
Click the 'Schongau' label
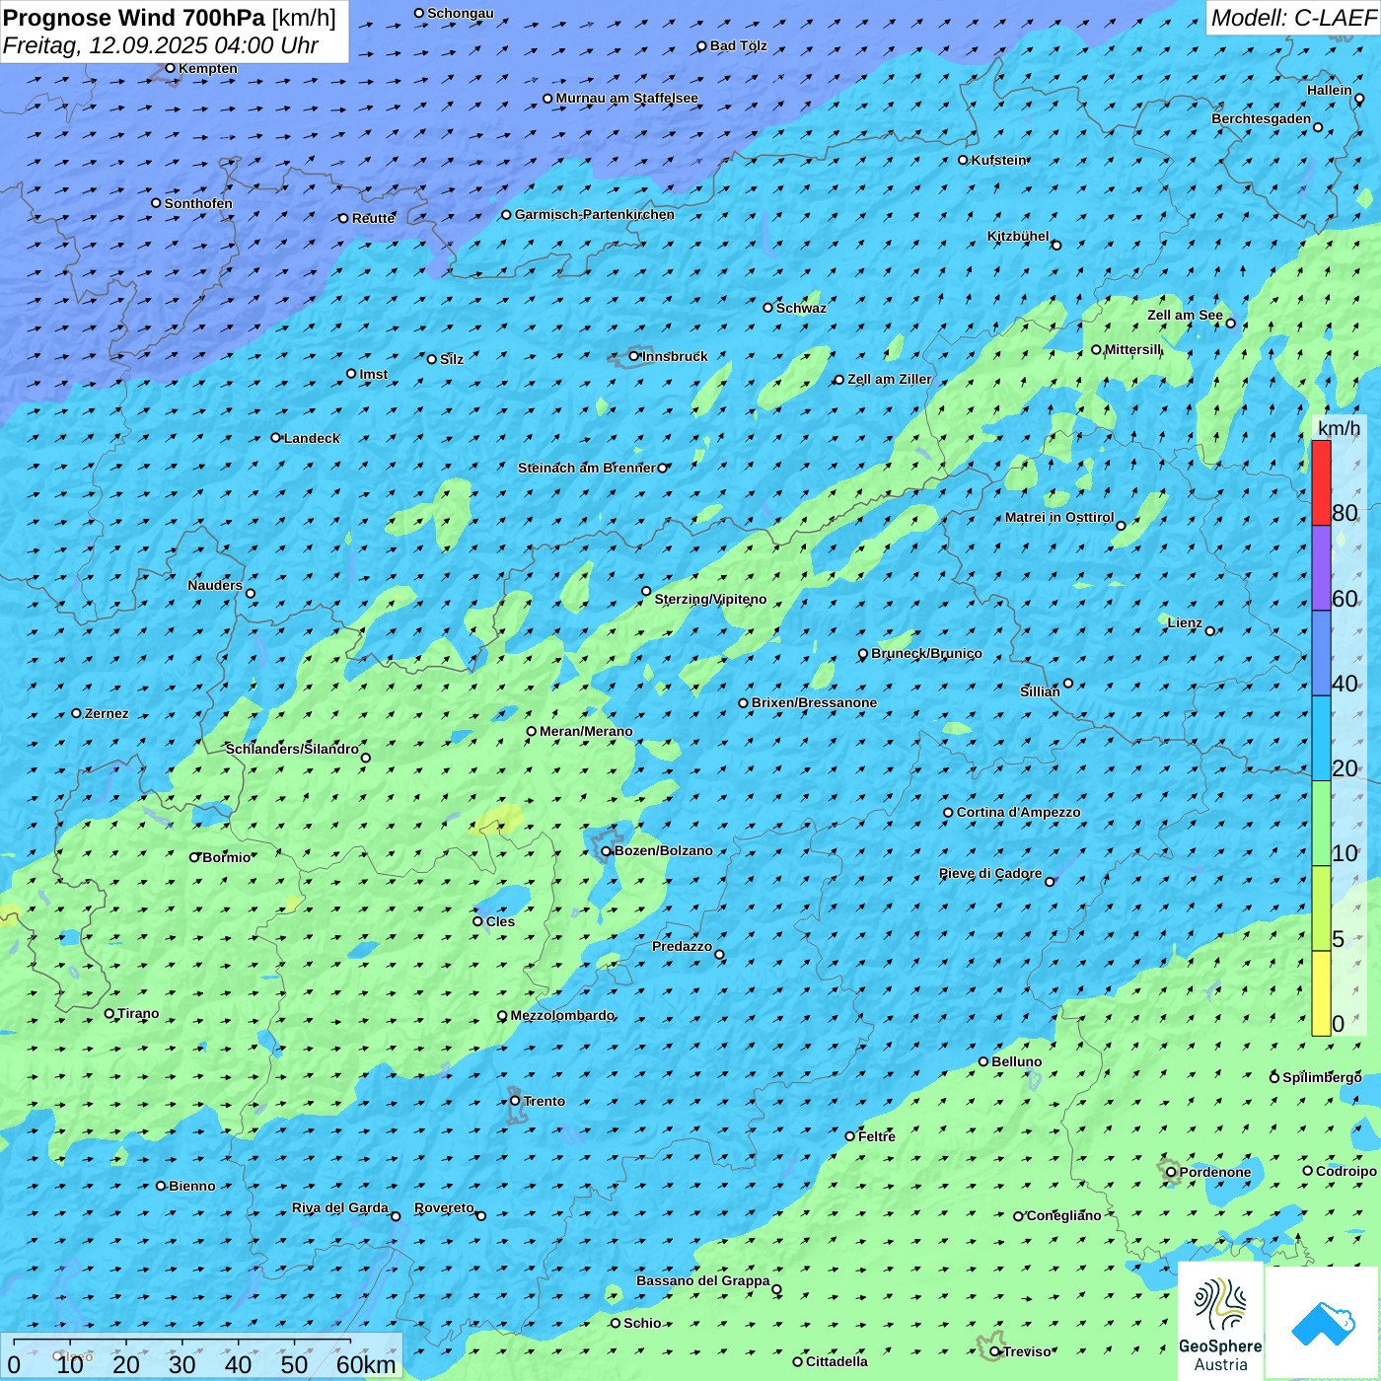point(461,13)
